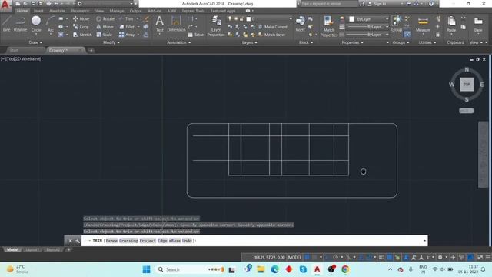Toggle clean screen in status bar

[480, 257]
